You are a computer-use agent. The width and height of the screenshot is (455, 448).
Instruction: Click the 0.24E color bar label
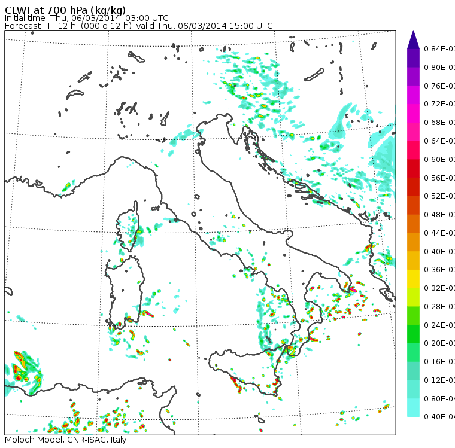[439, 325]
